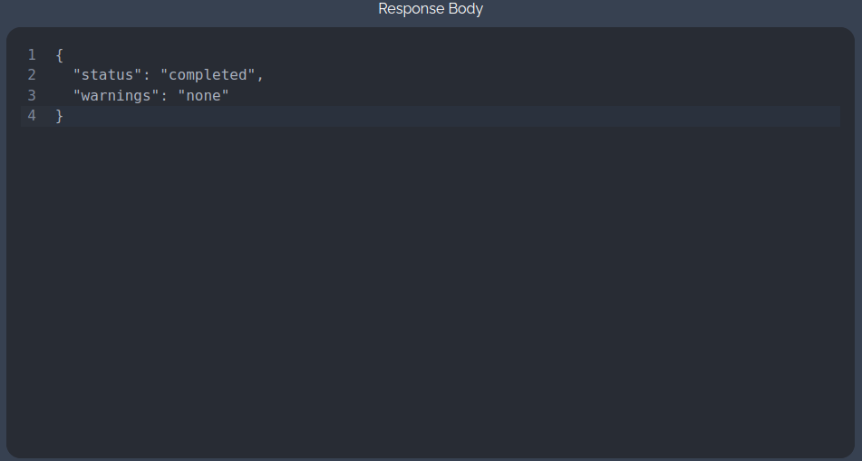
Task: Click the "status" key in JSON
Action: click(108, 75)
